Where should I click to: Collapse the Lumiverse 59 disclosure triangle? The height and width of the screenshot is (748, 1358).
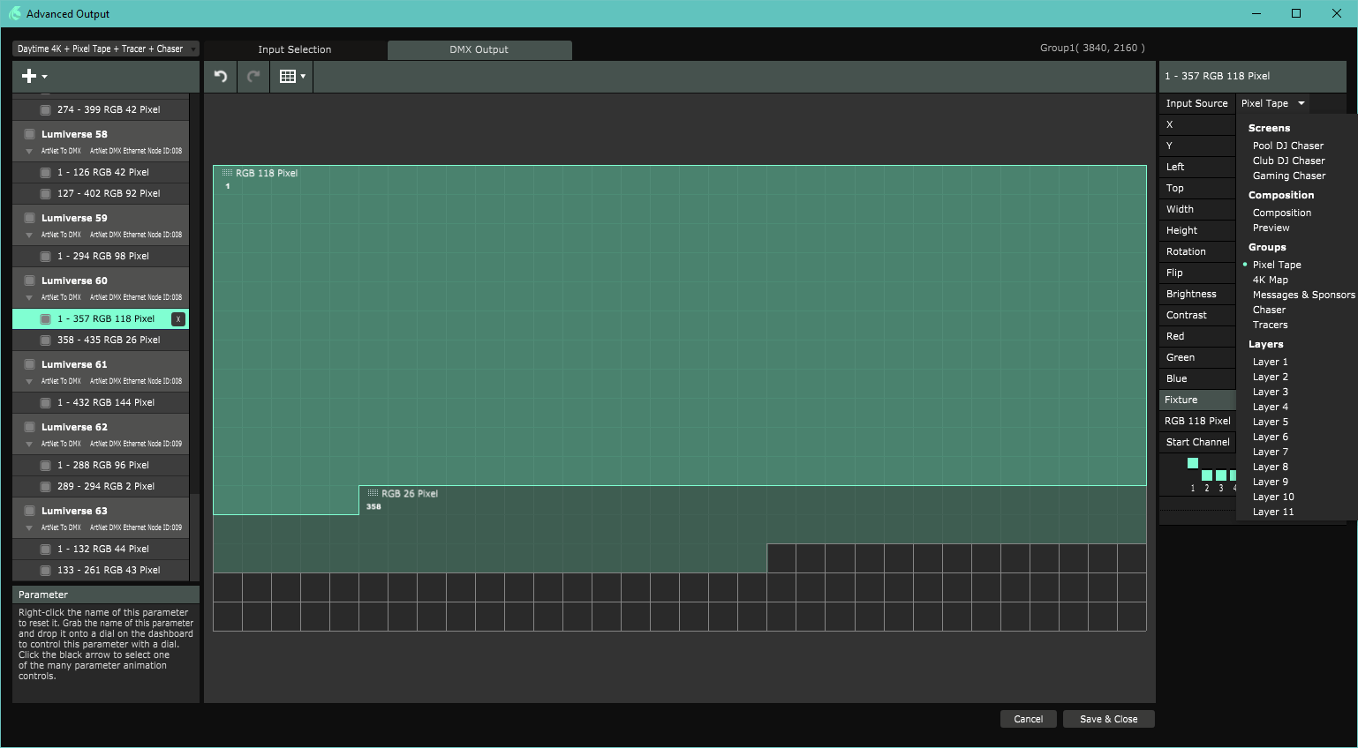tap(29, 235)
